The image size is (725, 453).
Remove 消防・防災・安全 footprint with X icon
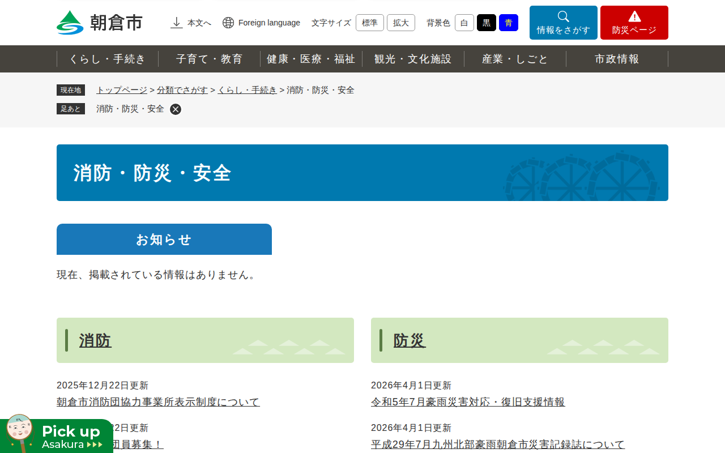[x=176, y=109]
